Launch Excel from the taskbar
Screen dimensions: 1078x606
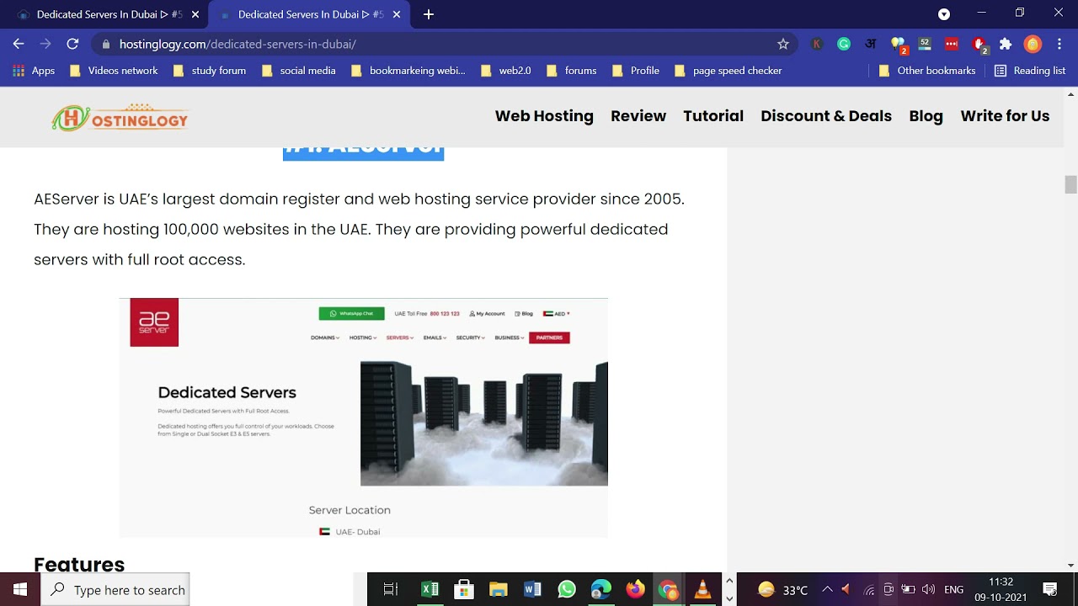coord(430,589)
